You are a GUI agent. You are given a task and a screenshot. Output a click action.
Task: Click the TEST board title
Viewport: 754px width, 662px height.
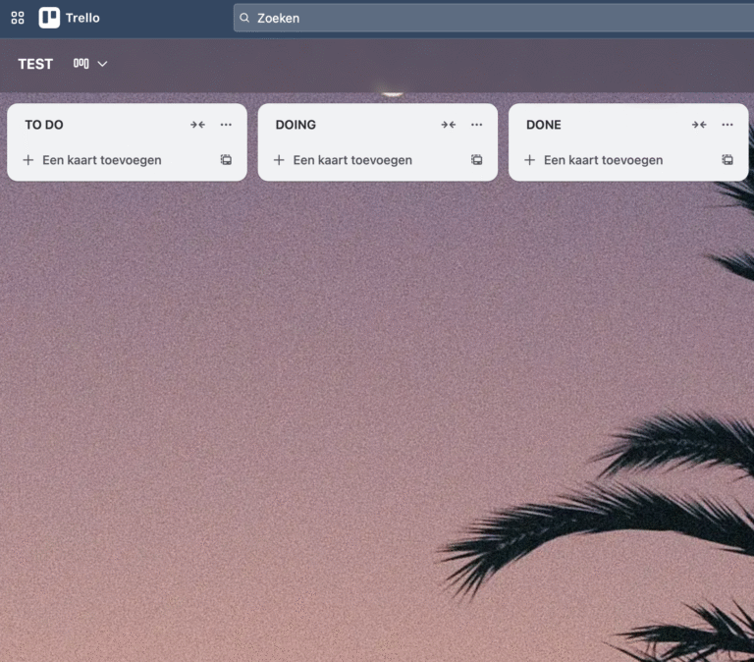pyautogui.click(x=35, y=64)
